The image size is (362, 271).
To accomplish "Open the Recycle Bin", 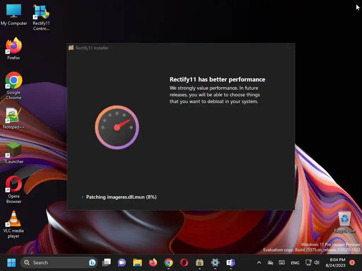I will [x=344, y=222].
